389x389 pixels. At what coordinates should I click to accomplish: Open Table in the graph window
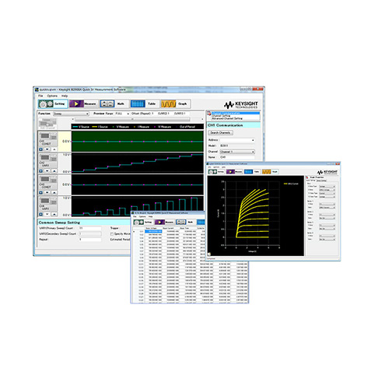(x=252, y=172)
